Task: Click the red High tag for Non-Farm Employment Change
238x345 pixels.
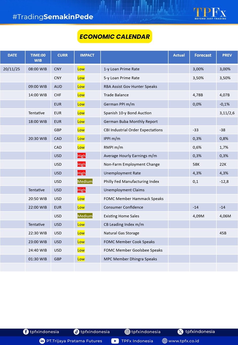Action: point(81,164)
